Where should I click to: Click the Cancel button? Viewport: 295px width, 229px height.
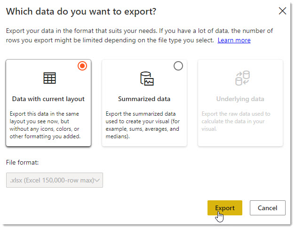tap(268, 208)
